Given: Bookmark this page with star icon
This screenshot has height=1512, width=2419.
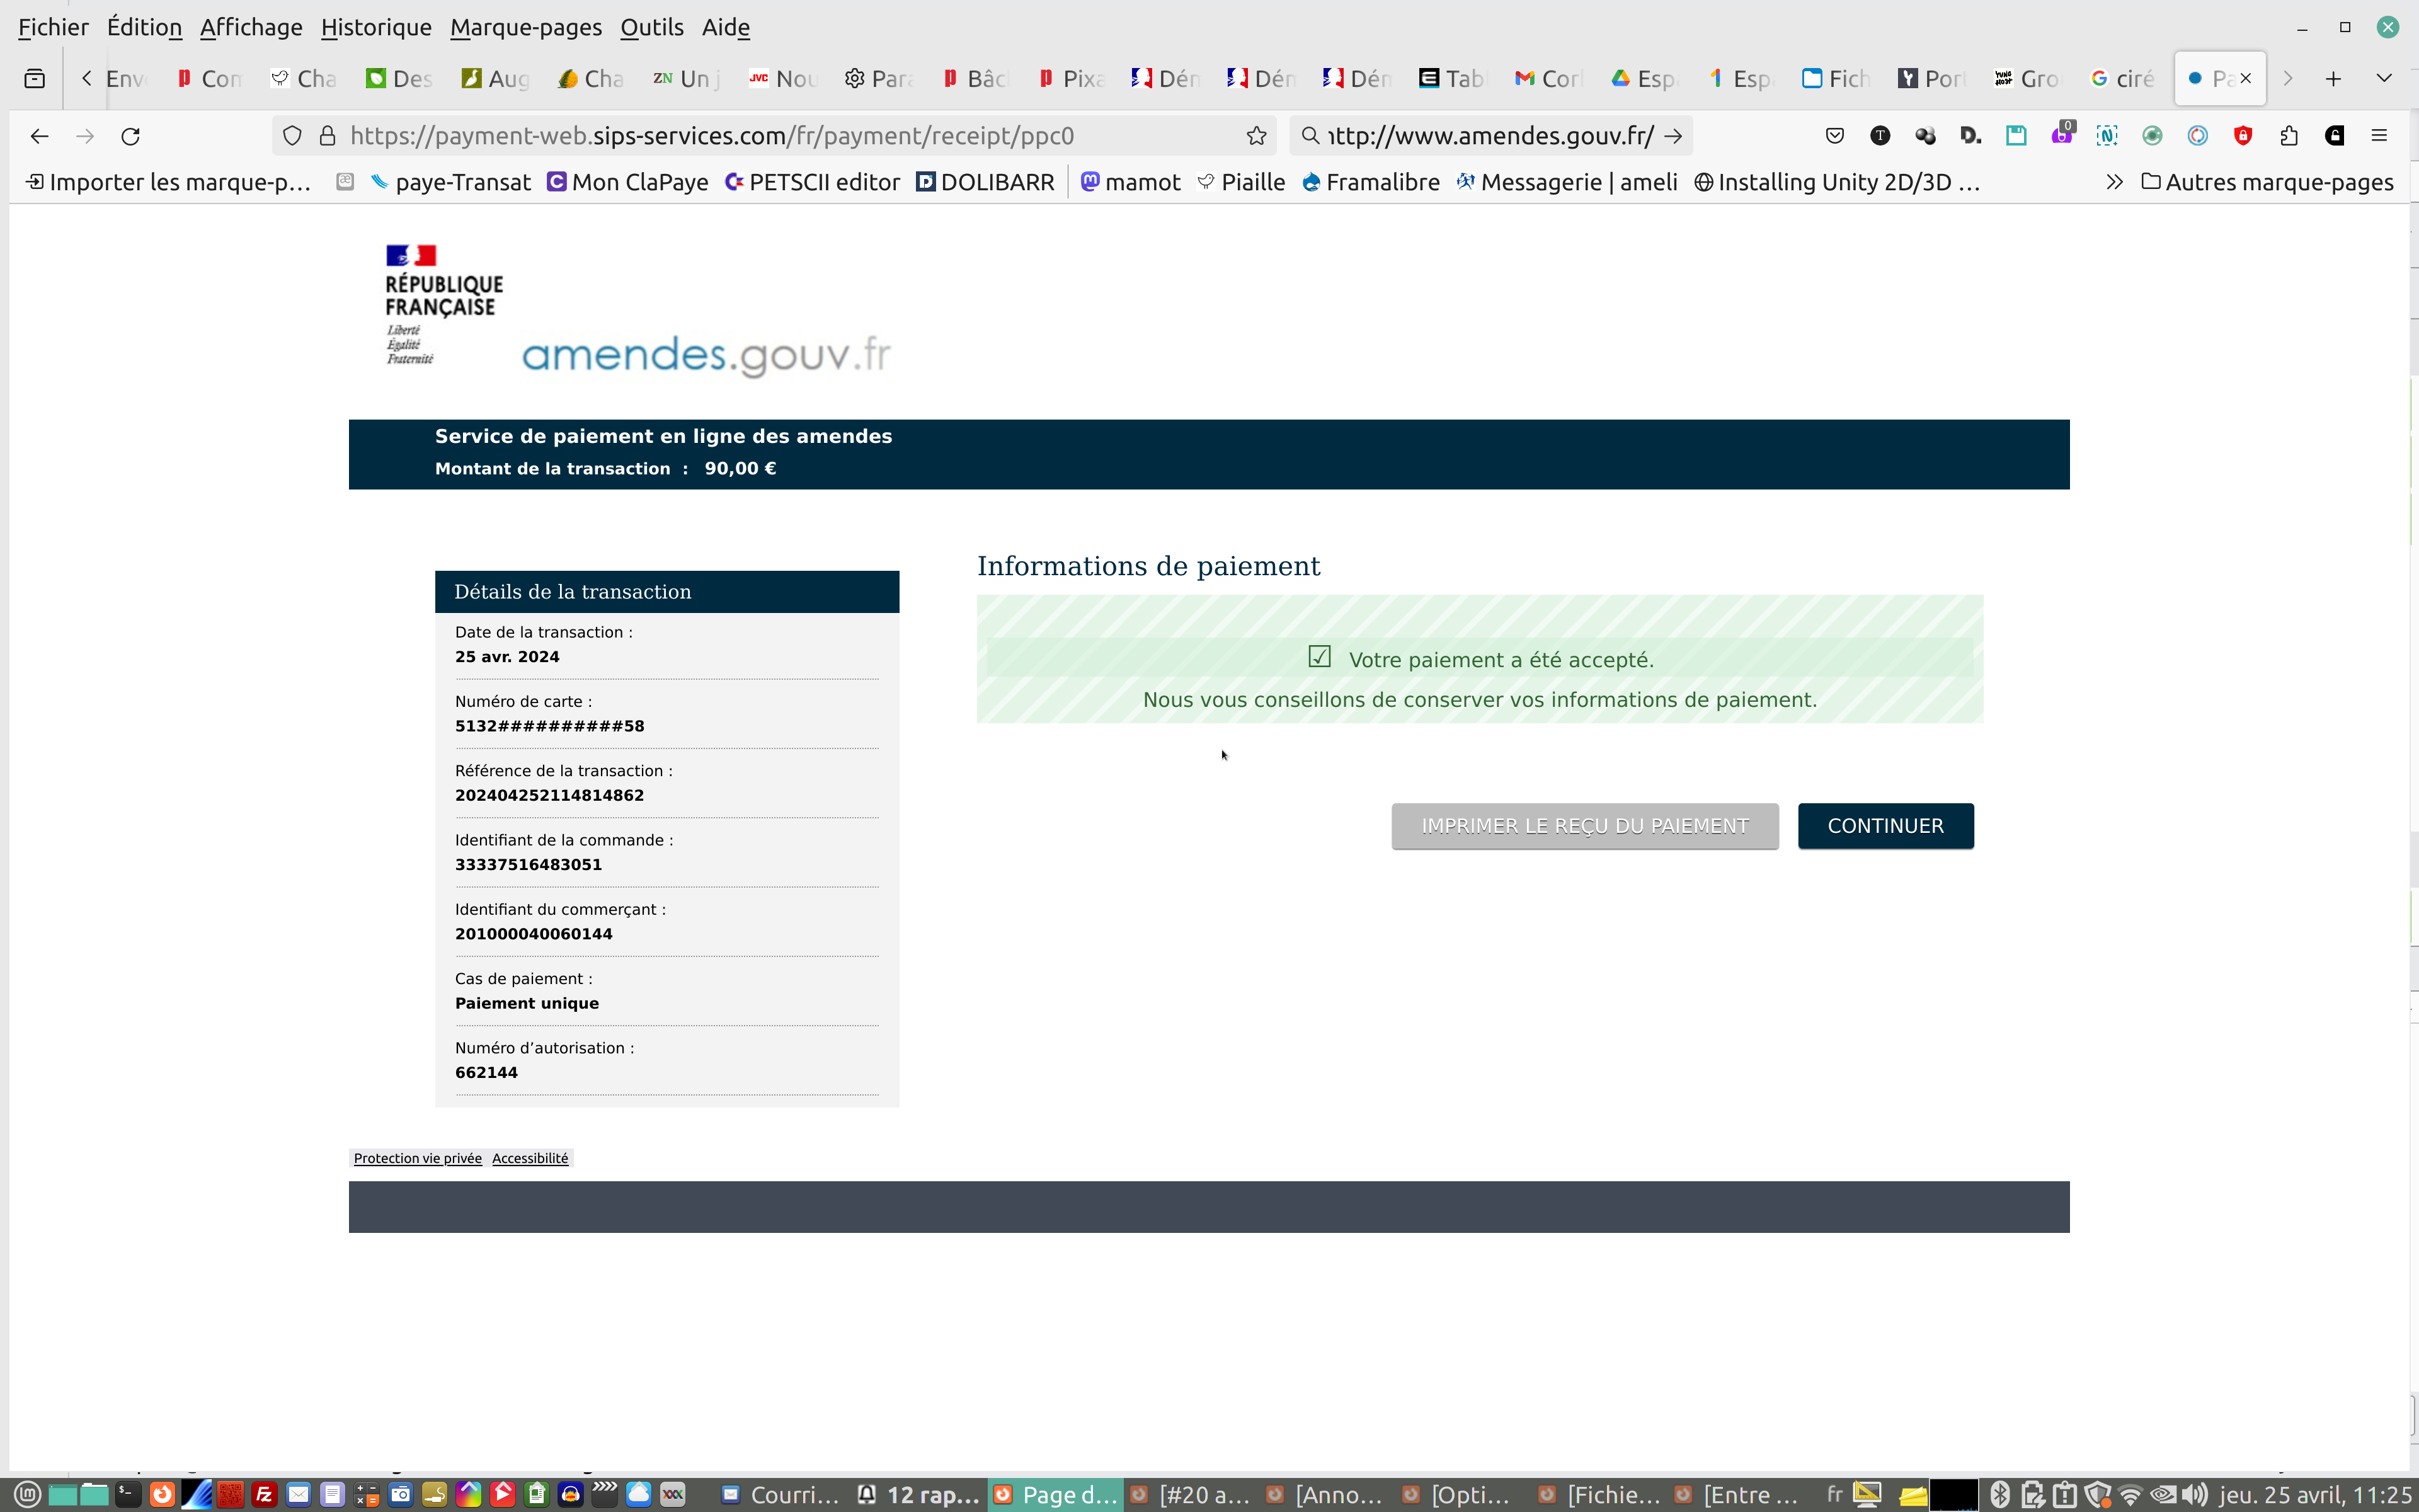Looking at the screenshot, I should pos(1257,136).
